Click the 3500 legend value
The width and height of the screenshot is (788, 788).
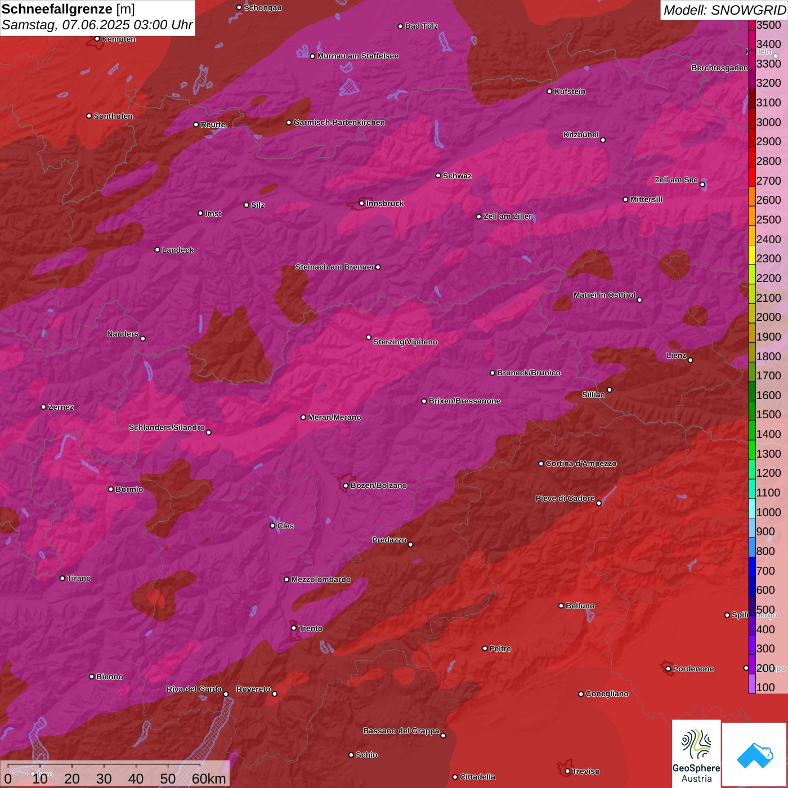(769, 25)
